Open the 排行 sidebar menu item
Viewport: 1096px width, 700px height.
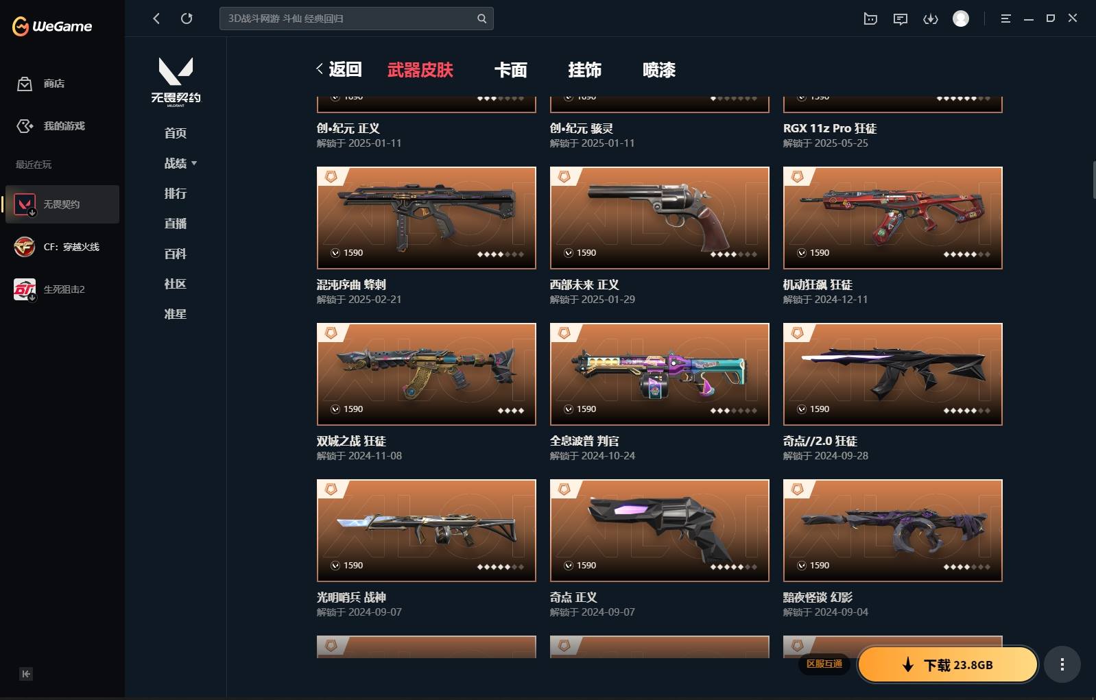tap(176, 193)
